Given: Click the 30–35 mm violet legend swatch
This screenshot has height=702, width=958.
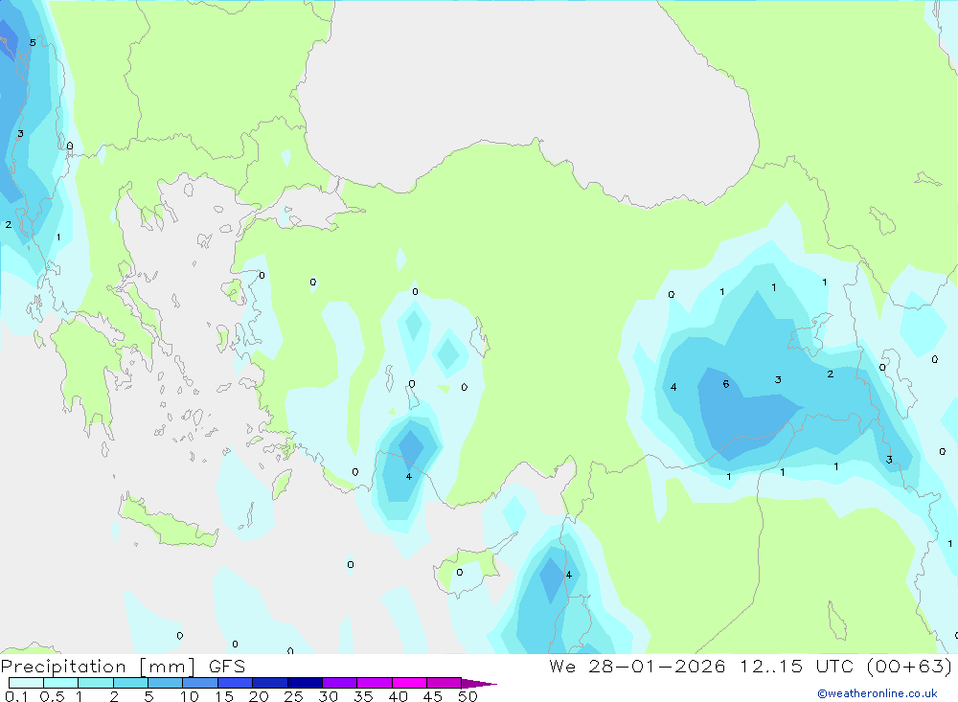Looking at the screenshot, I should pyautogui.click(x=339, y=683).
